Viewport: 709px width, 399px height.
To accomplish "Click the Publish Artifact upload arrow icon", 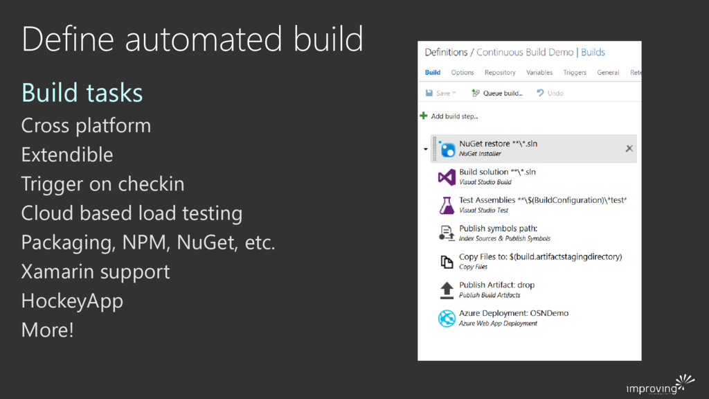I will [x=447, y=290].
